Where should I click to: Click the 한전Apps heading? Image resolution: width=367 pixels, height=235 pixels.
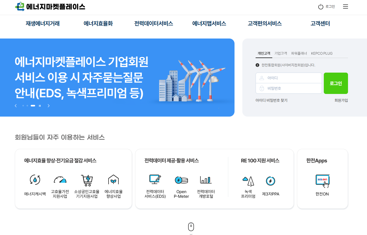(x=317, y=161)
